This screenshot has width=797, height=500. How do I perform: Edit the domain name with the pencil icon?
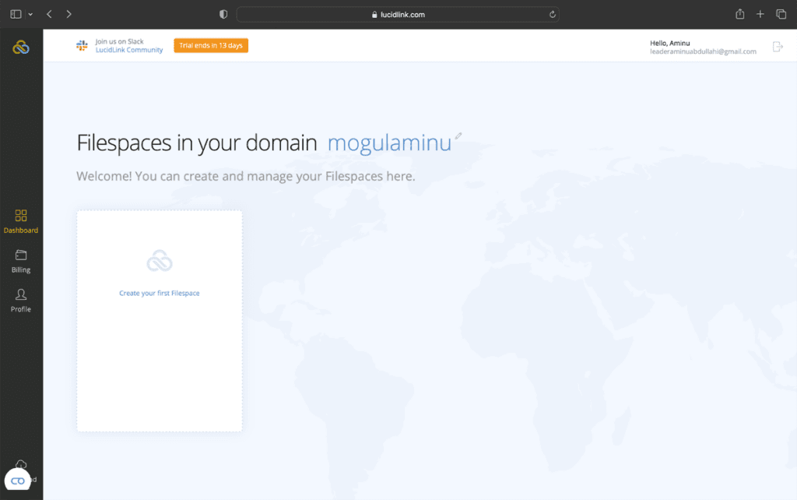[458, 136]
